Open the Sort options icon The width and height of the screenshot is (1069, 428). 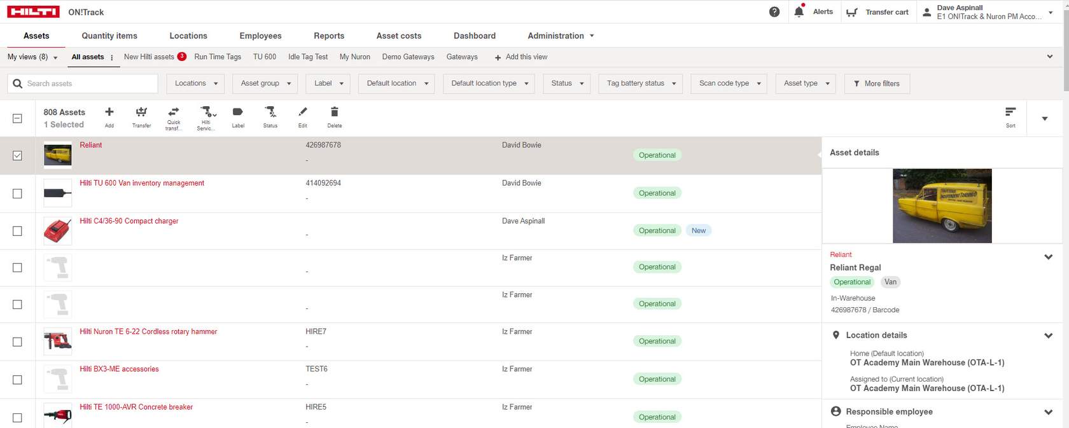coord(1010,117)
